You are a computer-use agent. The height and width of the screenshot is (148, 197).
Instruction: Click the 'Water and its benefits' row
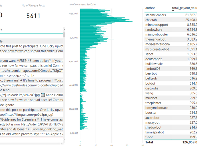coord(32,129)
